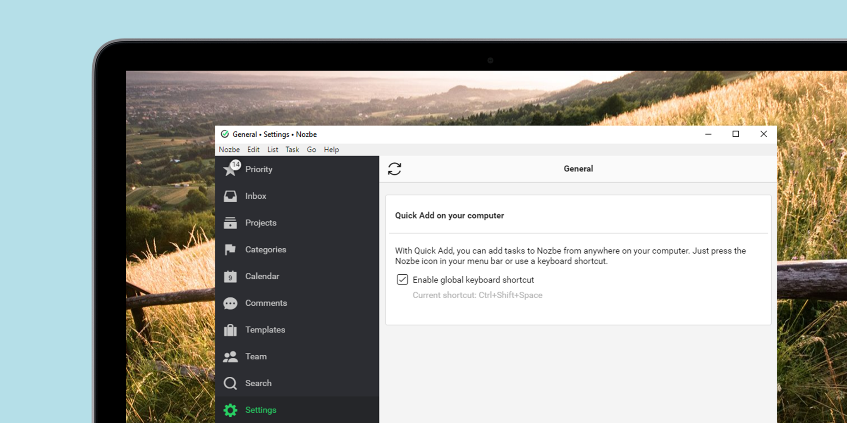Click Current shortcut: Ctrl+Shift+Space text
Image resolution: width=847 pixels, height=423 pixels.
click(x=478, y=295)
